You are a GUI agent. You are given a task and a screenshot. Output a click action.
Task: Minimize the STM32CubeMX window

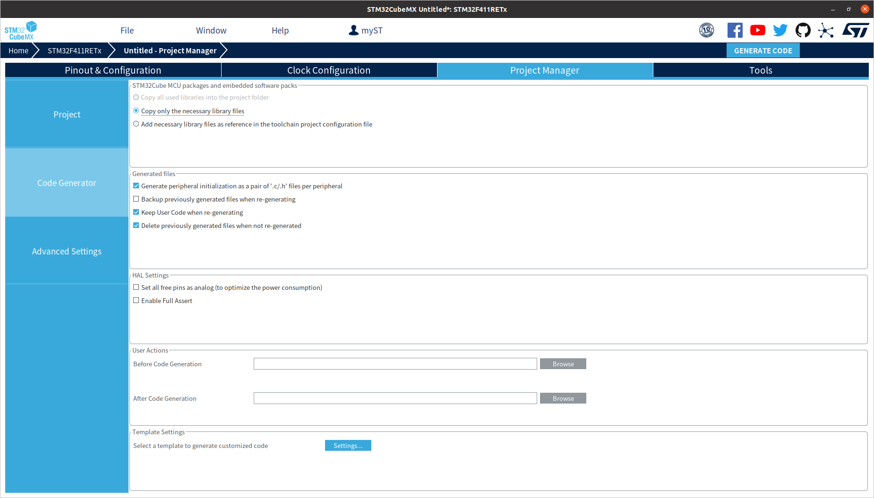pyautogui.click(x=833, y=9)
